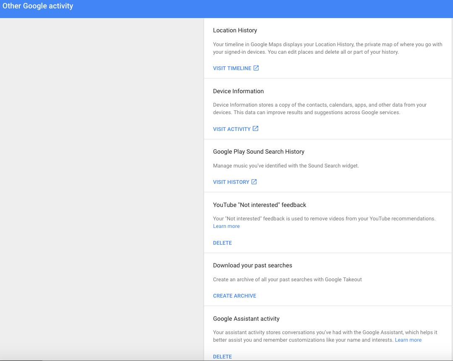Click the external-link icon beside VISIT ACTIVITY
Viewport: 453px width, 361px height.
tap(255, 129)
